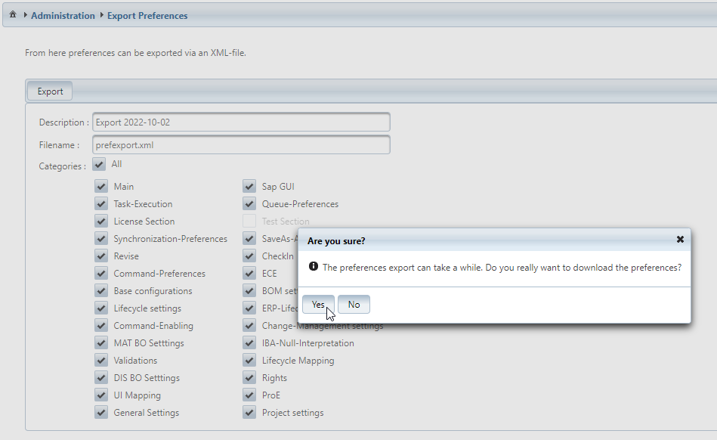Image resolution: width=717 pixels, height=440 pixels.
Task: Toggle the Project settings checkbox
Action: coord(249,413)
